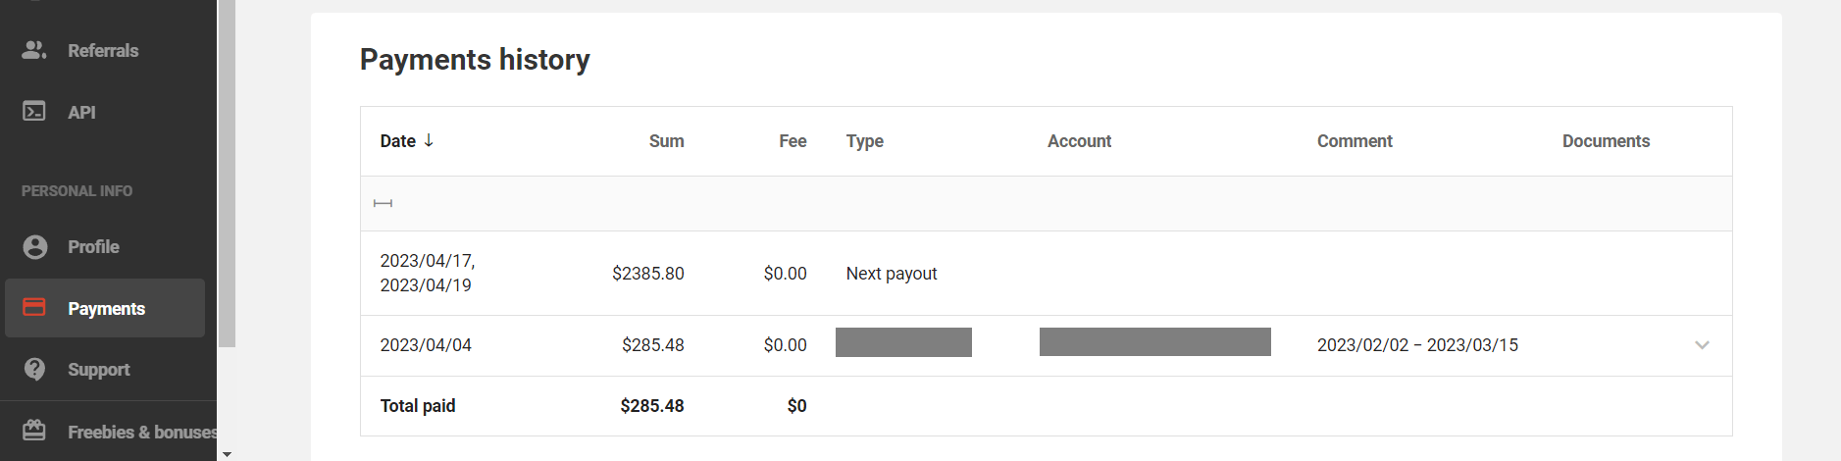
Task: Click the Payments card icon
Action: point(34,308)
